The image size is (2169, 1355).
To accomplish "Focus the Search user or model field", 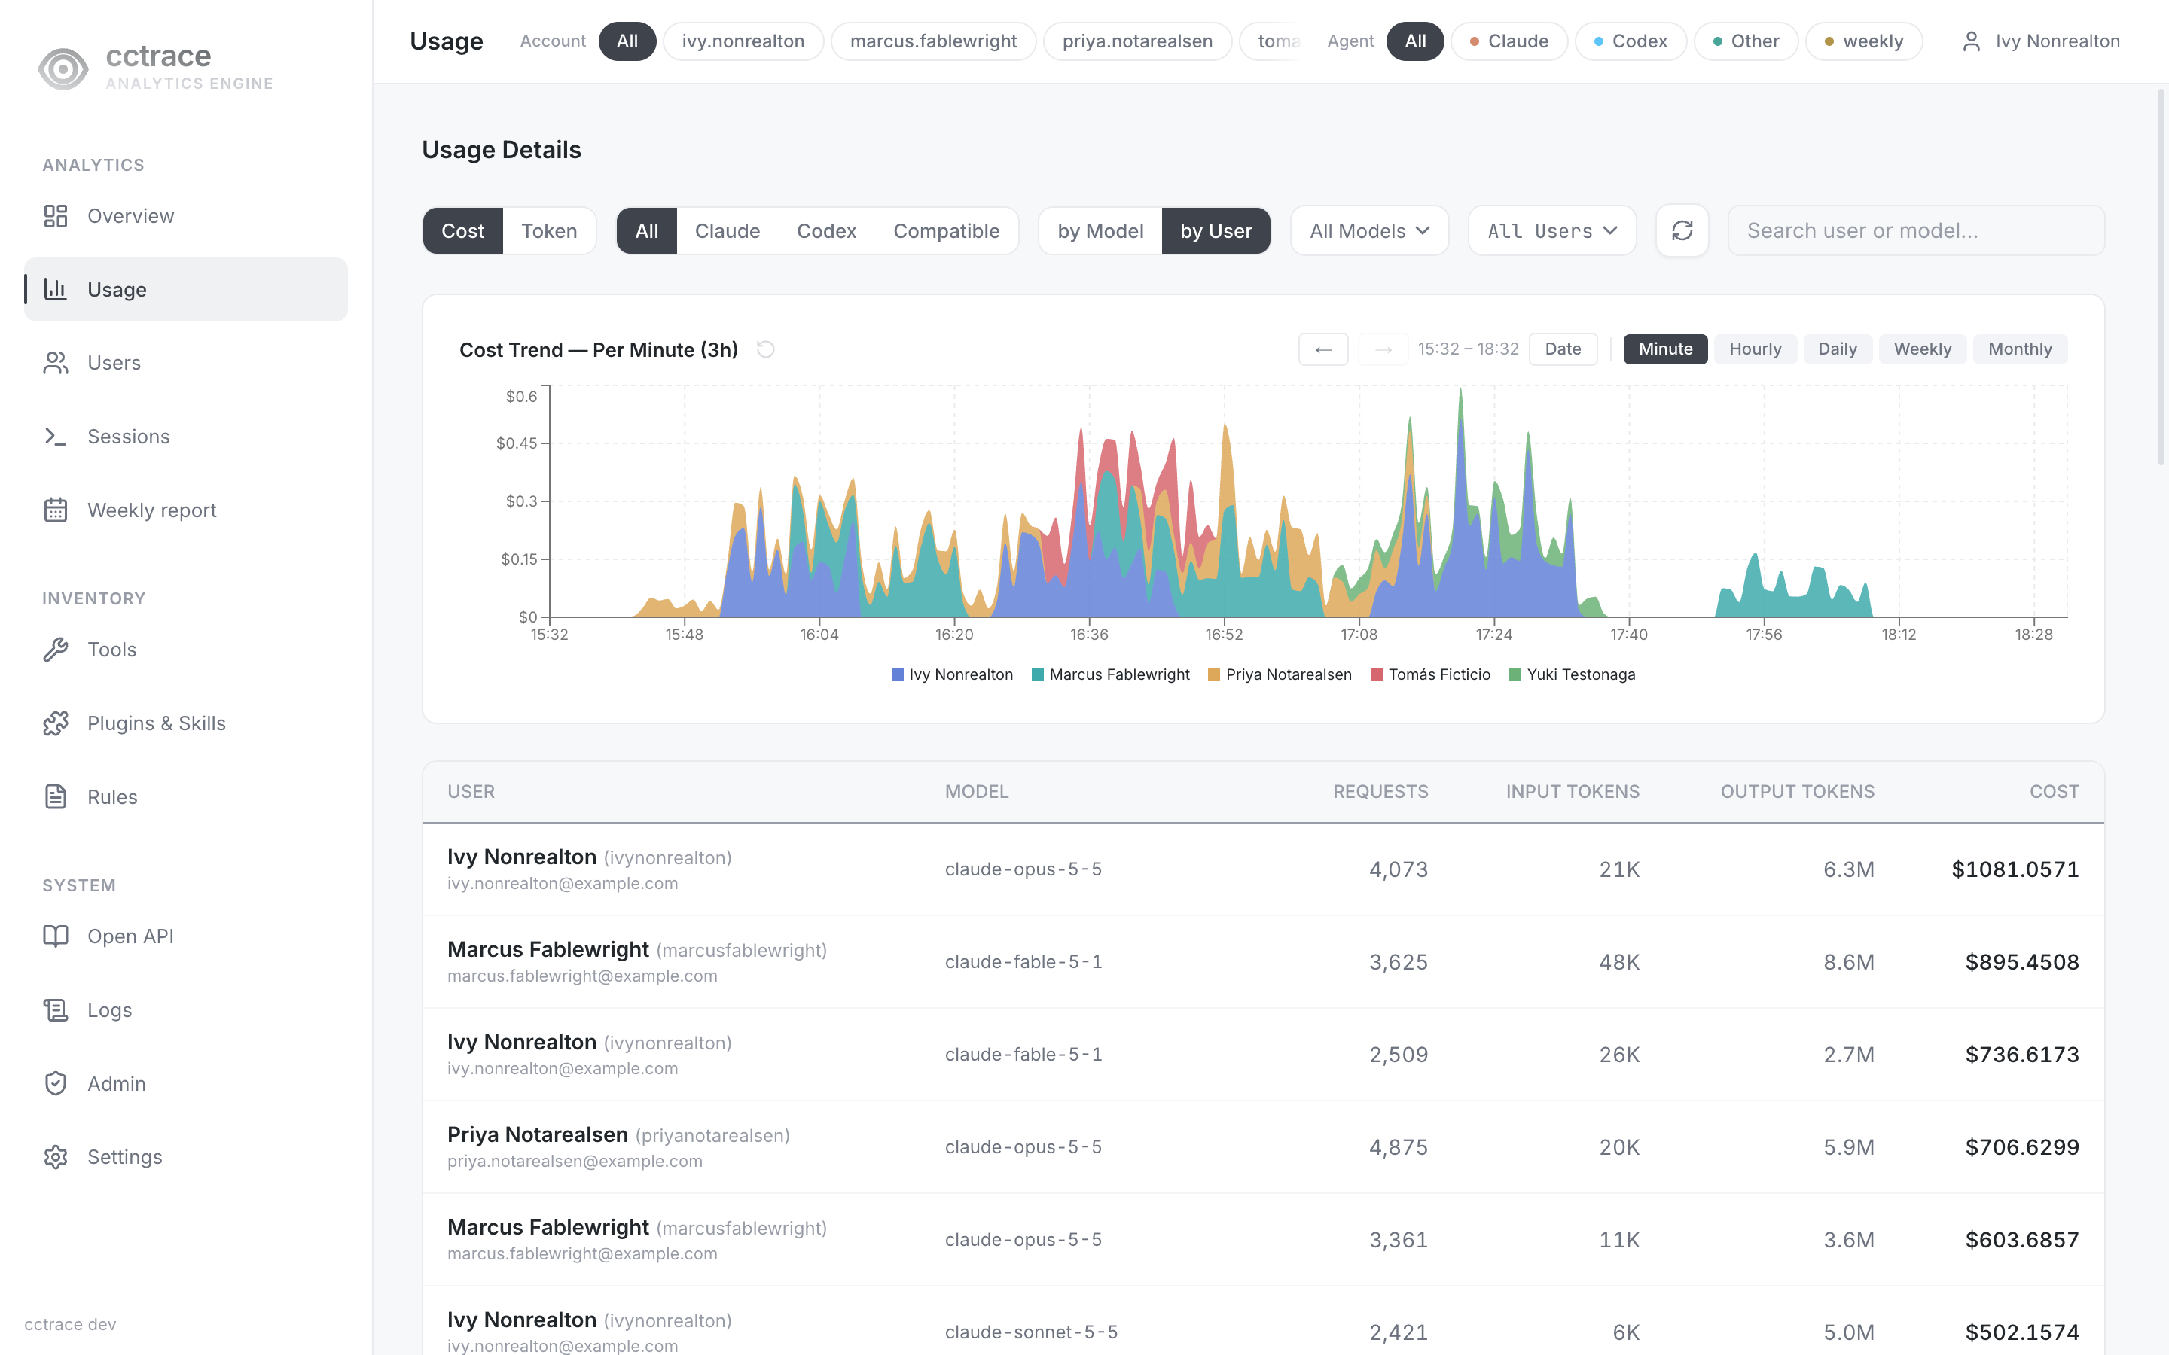I will click(x=1915, y=231).
